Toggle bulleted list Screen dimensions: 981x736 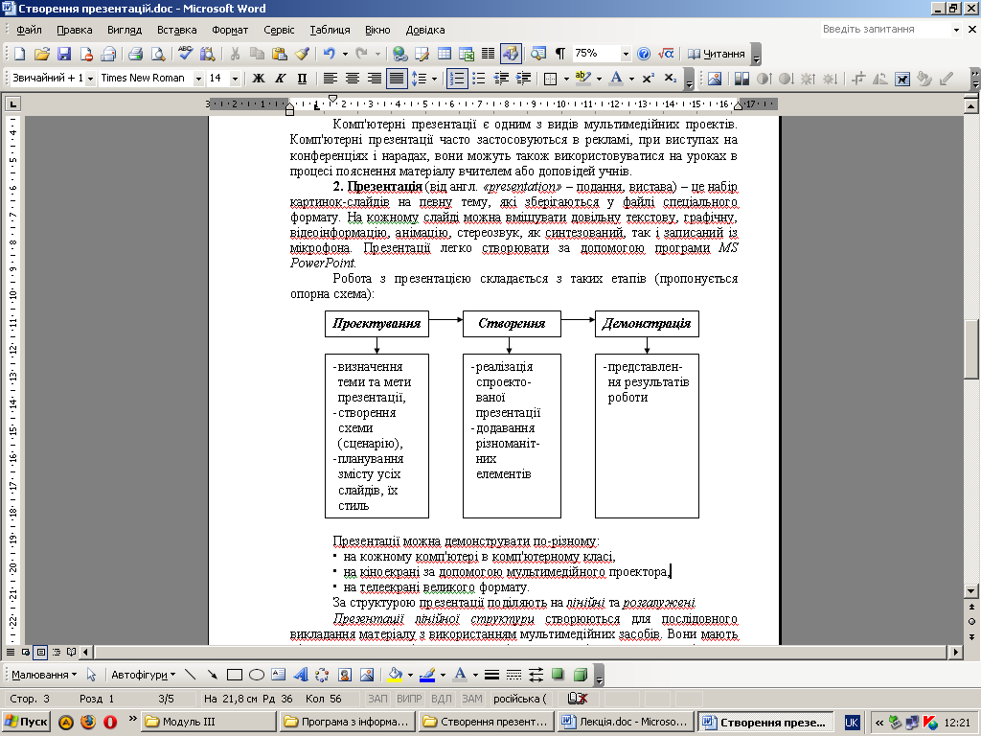click(x=479, y=79)
